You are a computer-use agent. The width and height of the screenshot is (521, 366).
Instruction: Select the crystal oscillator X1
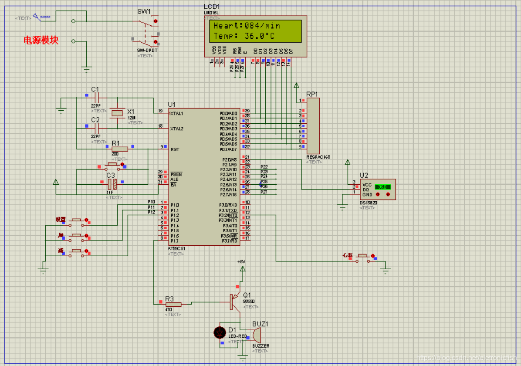tap(117, 113)
